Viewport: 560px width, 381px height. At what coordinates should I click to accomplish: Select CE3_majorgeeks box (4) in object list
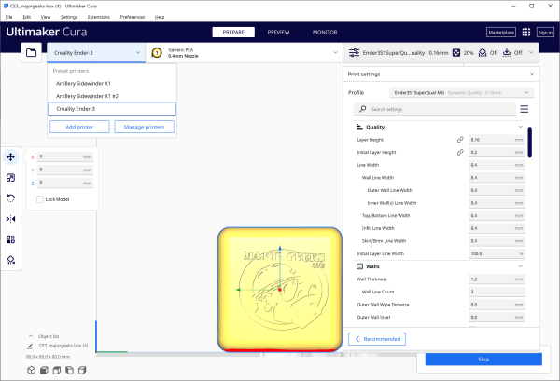pyautogui.click(x=63, y=346)
